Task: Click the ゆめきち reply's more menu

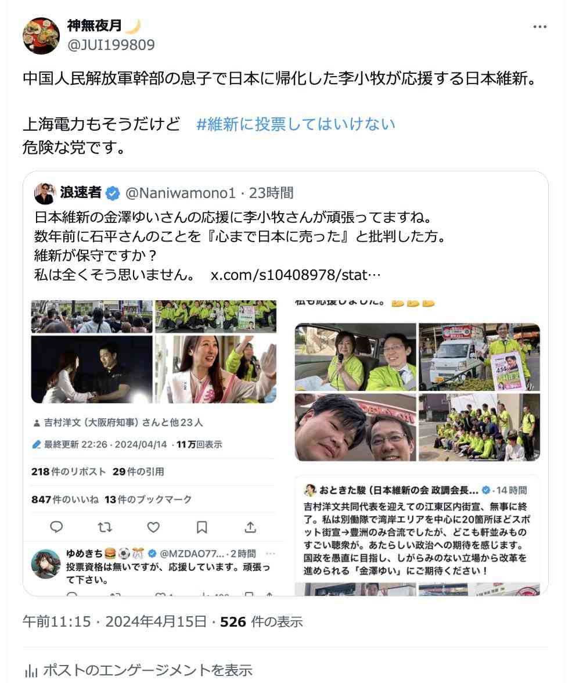Action: click(271, 553)
